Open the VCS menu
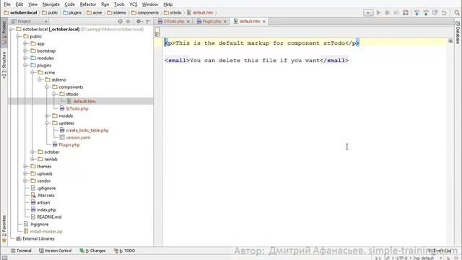This screenshot has height=260, width=462. (x=133, y=4)
